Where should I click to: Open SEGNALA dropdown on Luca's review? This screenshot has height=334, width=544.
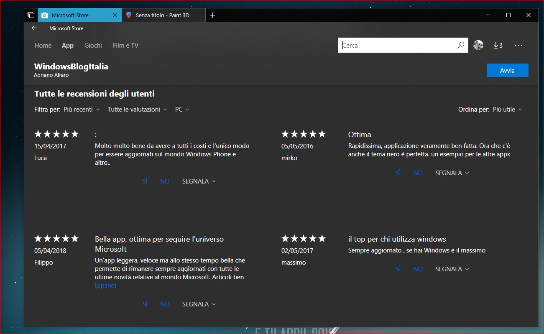[199, 181]
